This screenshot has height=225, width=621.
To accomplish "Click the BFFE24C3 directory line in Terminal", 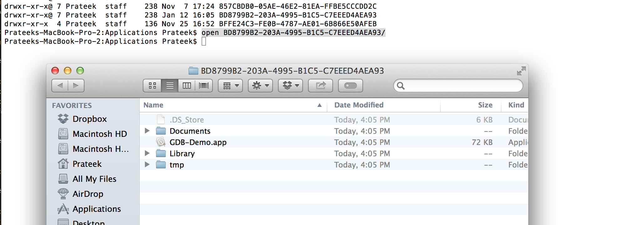I will coord(190,24).
